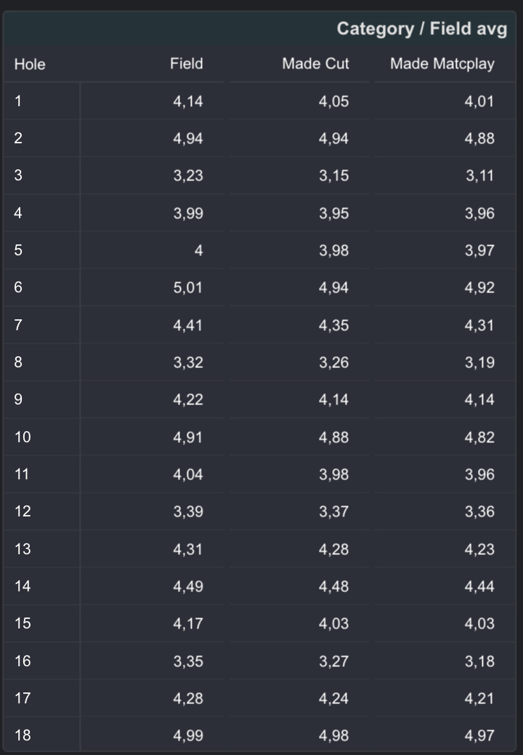Select Field value 4,04 for hole 11

click(x=188, y=474)
